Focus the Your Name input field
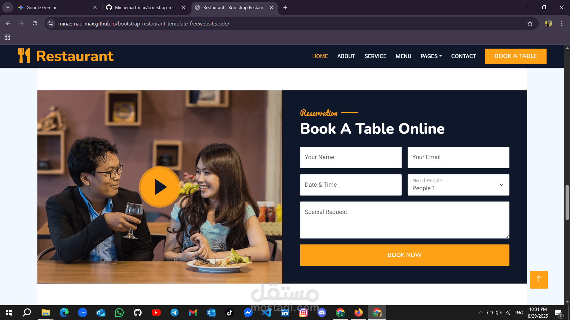The width and height of the screenshot is (570, 320). (351, 157)
